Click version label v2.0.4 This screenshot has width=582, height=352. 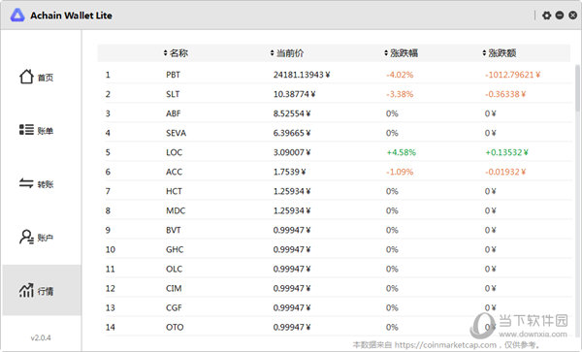click(x=41, y=337)
